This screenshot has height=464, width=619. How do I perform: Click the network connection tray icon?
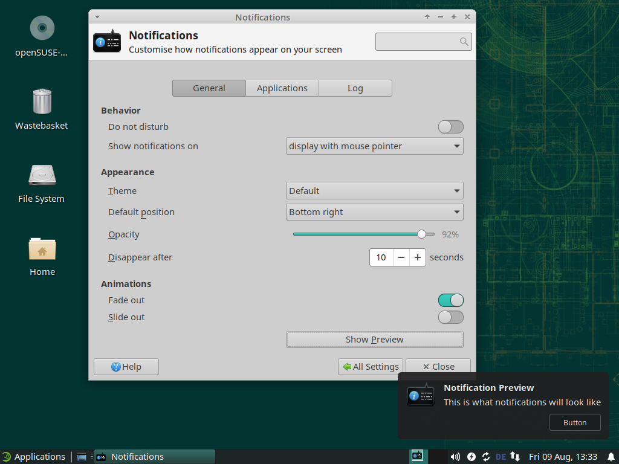[x=515, y=457]
